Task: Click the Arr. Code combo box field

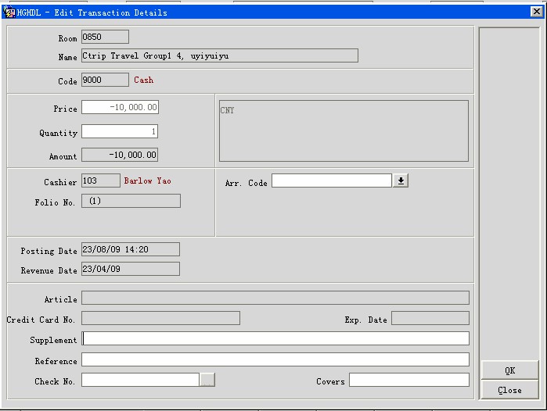Action: click(x=332, y=180)
